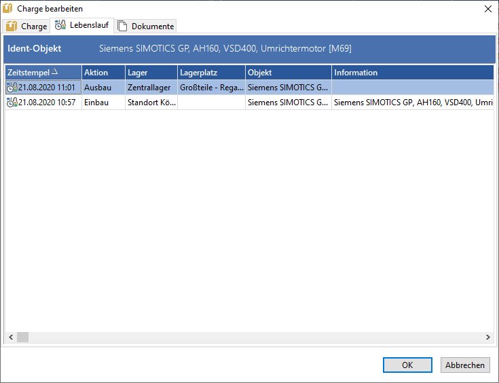Click the Zentrallager cell

[151, 88]
